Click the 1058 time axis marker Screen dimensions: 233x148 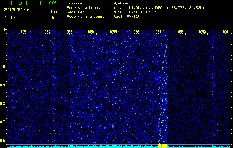pos(180,32)
